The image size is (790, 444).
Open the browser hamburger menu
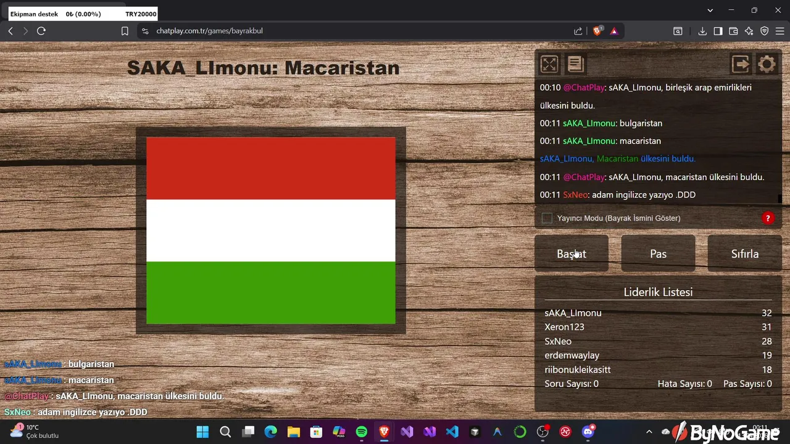point(780,31)
